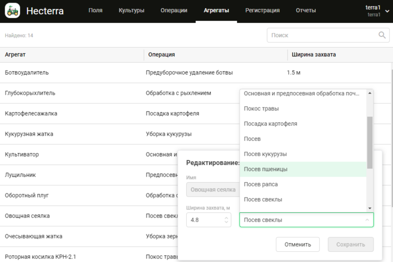This screenshot has width=393, height=262.
Task: Open the 'Отчеты' tab
Action: [x=305, y=10]
